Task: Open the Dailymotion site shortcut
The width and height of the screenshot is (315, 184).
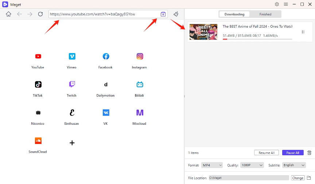Action: (x=106, y=84)
